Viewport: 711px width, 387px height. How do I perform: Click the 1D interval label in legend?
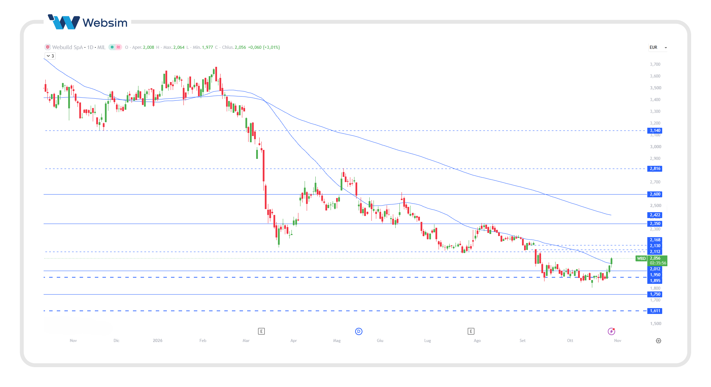pos(90,47)
